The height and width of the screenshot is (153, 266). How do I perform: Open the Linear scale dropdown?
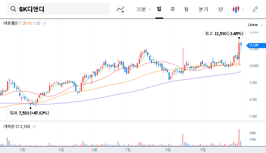point(255,25)
